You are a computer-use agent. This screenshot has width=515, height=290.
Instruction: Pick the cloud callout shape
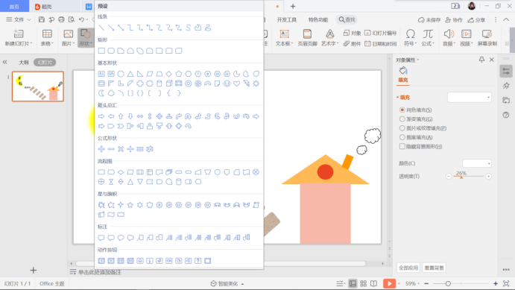(x=130, y=238)
